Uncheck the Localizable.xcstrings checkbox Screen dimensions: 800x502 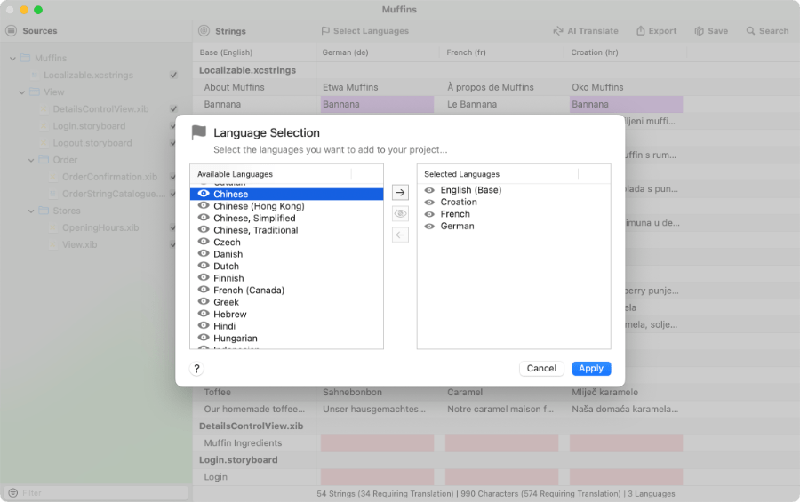click(173, 76)
